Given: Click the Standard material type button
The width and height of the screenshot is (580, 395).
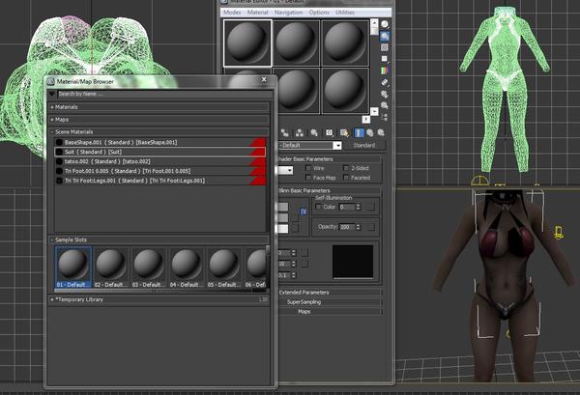Looking at the screenshot, I should tap(364, 146).
